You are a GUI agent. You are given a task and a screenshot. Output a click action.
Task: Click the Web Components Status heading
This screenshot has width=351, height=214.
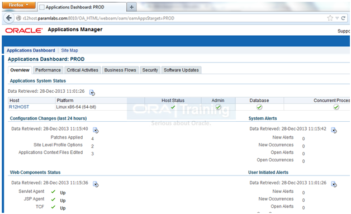[35, 172]
